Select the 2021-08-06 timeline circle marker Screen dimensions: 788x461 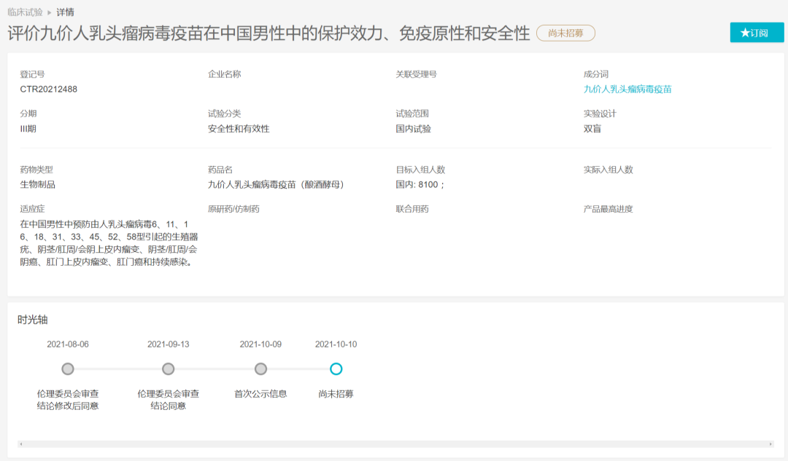[68, 369]
